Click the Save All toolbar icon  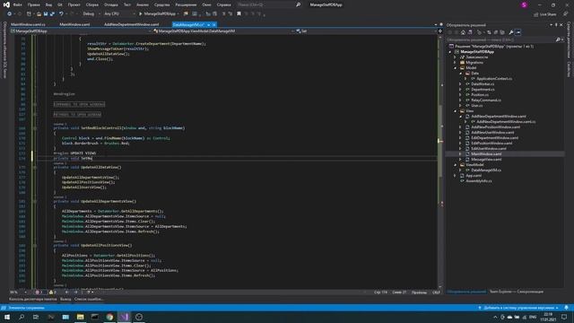point(52,14)
